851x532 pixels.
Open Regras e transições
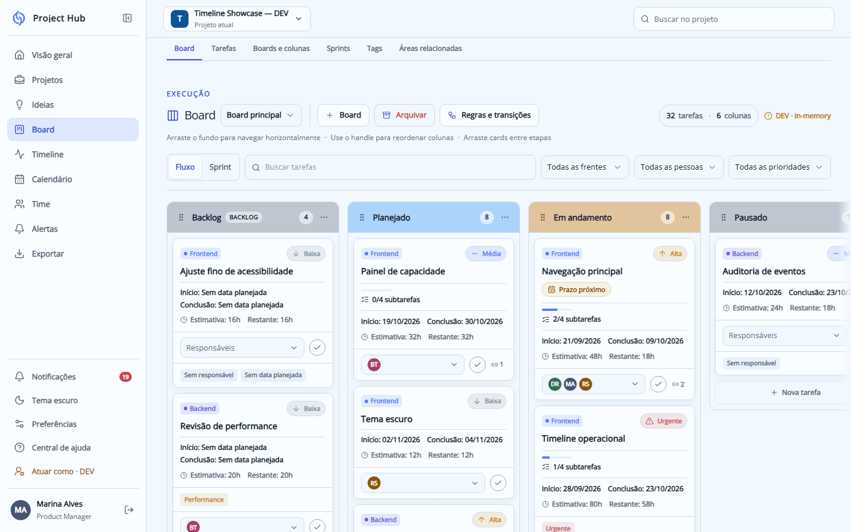click(489, 115)
